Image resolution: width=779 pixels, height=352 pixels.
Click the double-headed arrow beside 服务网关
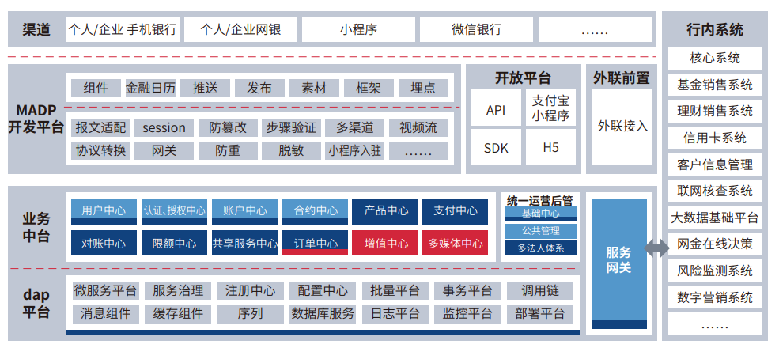pyautogui.click(x=656, y=248)
